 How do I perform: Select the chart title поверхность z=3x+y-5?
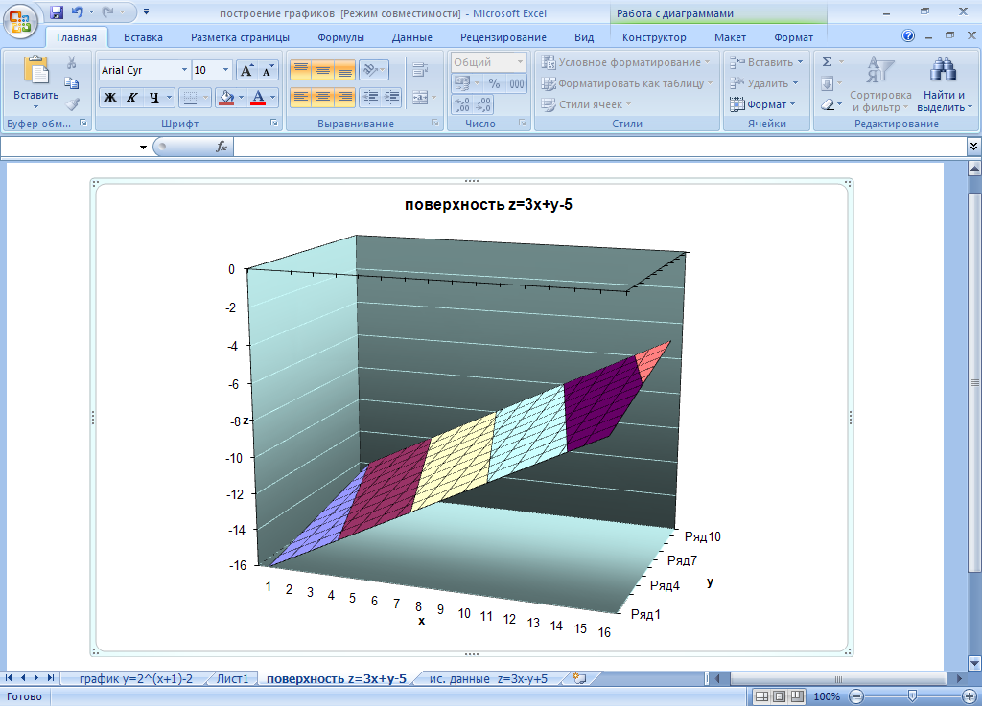pos(488,204)
